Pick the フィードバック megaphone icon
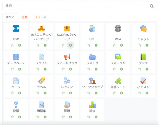The image size is (159, 125). coord(67,57)
